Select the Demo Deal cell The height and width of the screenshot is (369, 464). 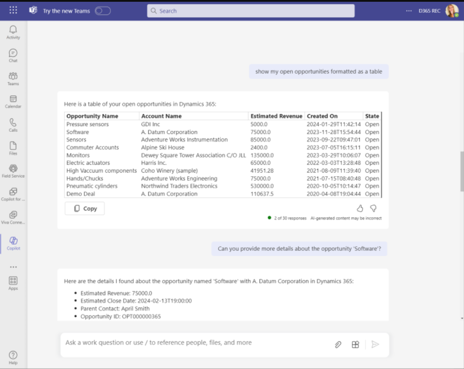coord(80,194)
